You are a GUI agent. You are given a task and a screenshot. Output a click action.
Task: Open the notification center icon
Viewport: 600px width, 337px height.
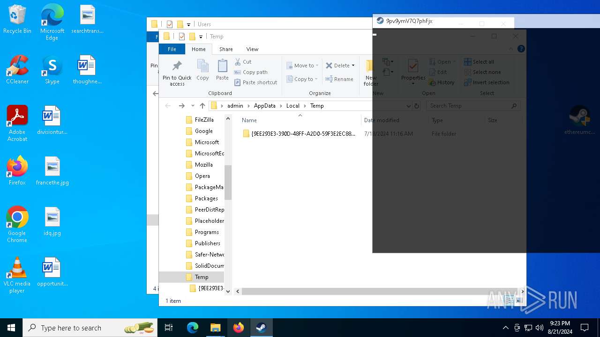coord(585,328)
